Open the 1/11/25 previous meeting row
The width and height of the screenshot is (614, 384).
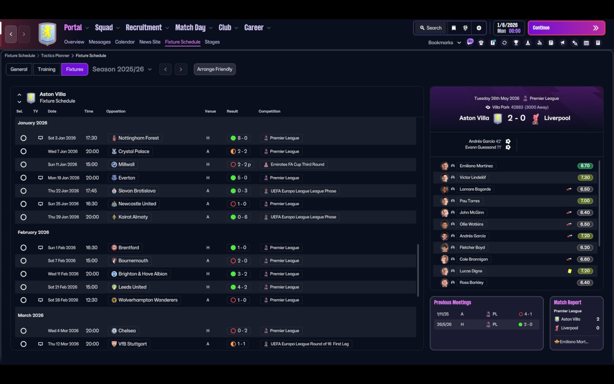[x=486, y=314]
